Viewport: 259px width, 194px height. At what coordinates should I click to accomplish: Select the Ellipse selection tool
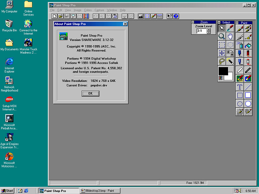click(230, 45)
